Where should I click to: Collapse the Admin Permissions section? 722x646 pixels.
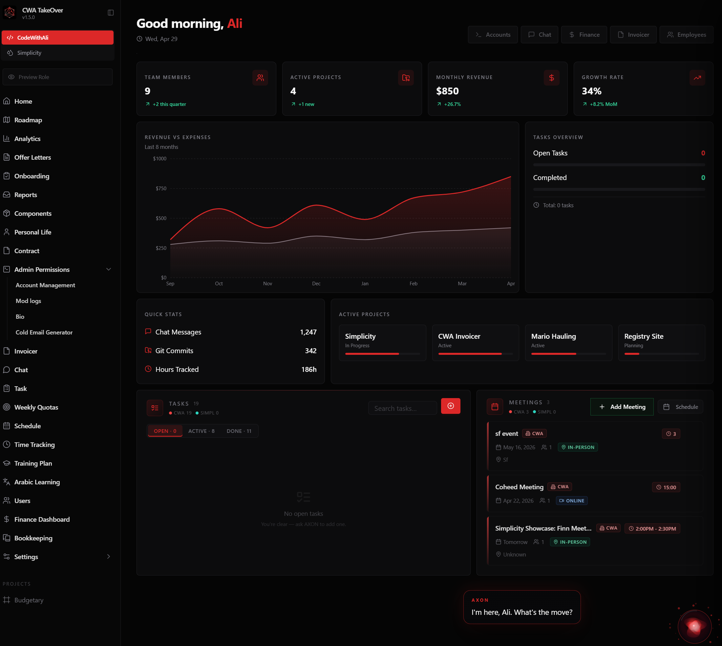pos(109,270)
